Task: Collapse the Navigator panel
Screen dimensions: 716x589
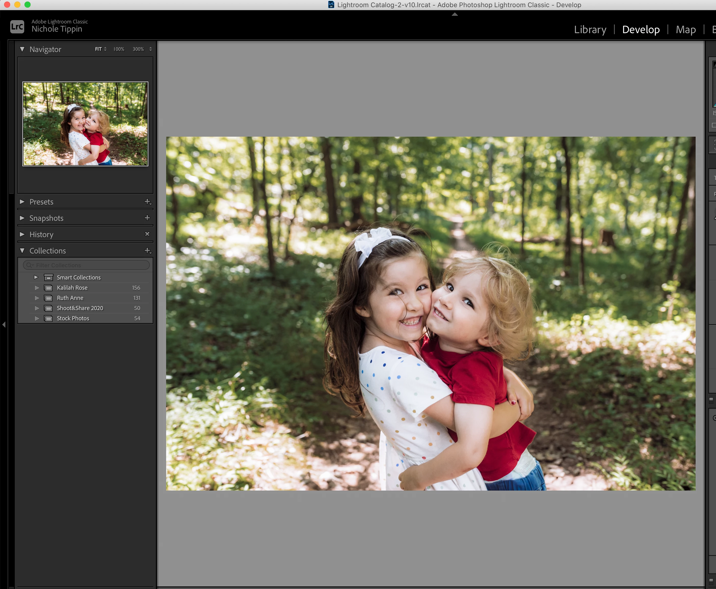Action: (x=22, y=49)
